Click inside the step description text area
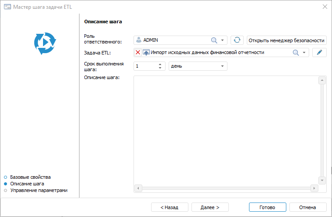The height and width of the screenshot is (217, 332). tap(226, 130)
